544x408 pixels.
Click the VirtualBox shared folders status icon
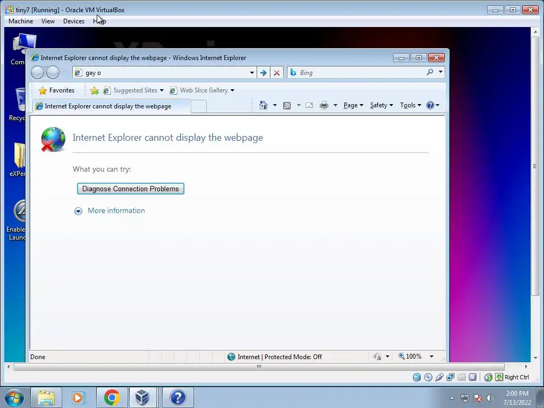tap(462, 377)
